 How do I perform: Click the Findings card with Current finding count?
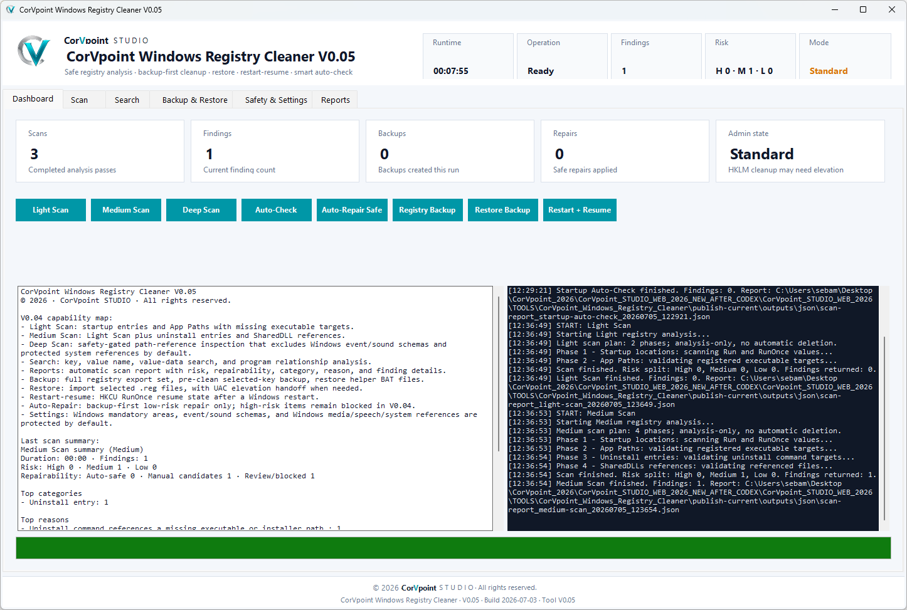click(275, 151)
